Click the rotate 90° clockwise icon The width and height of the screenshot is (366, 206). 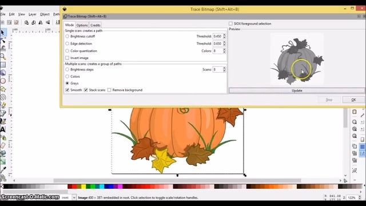click(34, 22)
